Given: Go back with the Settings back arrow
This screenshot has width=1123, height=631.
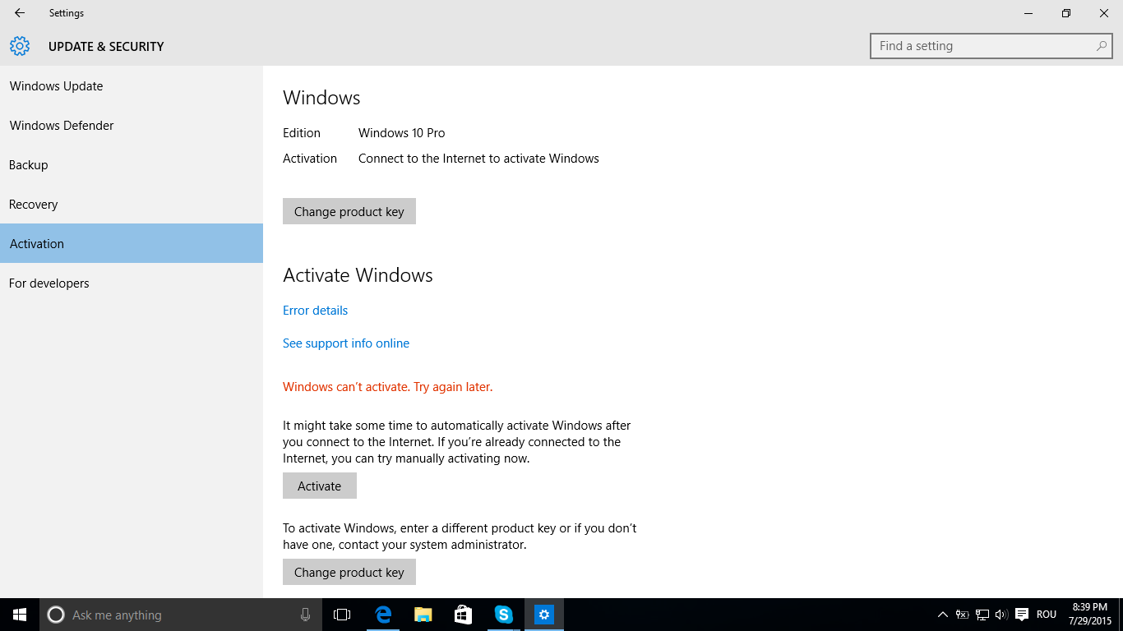Looking at the screenshot, I should click(x=20, y=13).
